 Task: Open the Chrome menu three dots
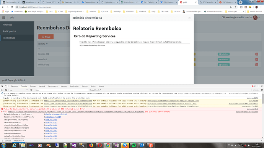(x=261, y=7)
